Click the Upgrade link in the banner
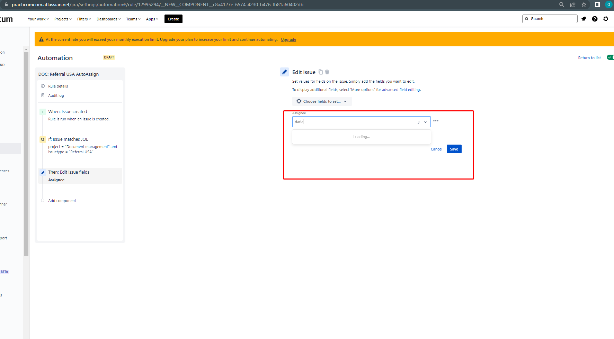The image size is (614, 339). 288,39
